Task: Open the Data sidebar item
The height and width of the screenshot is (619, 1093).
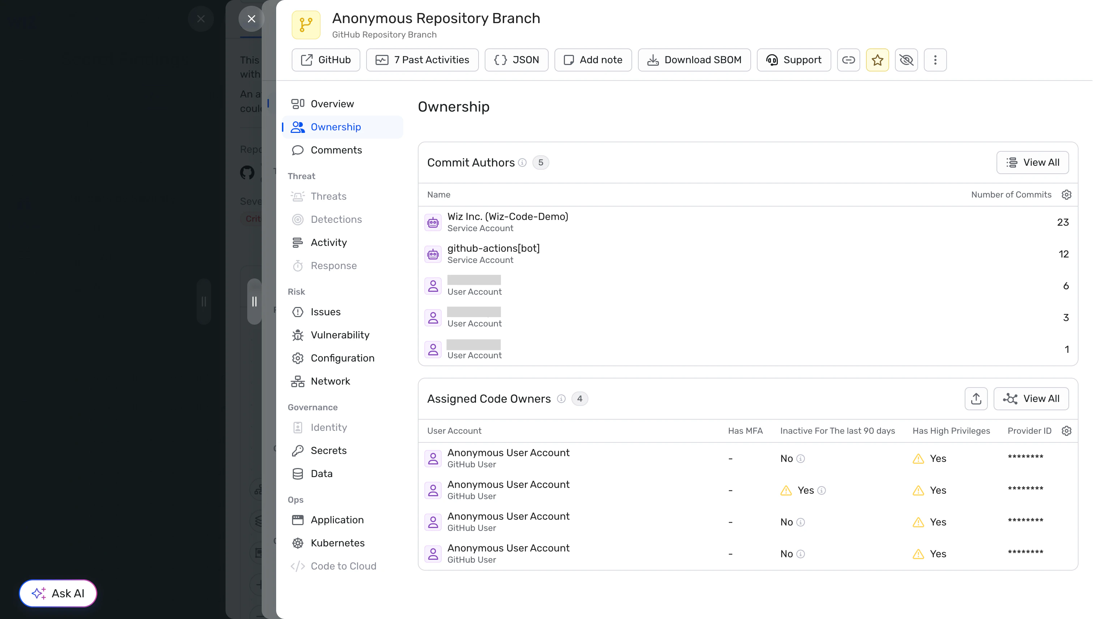Action: point(343,473)
